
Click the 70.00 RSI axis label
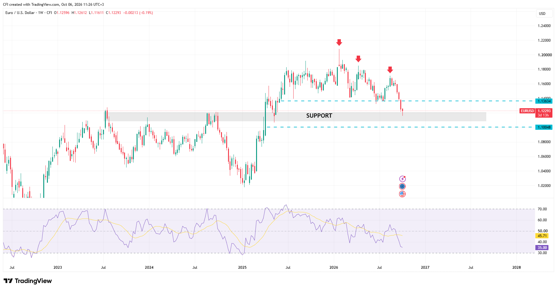[x=542, y=209]
